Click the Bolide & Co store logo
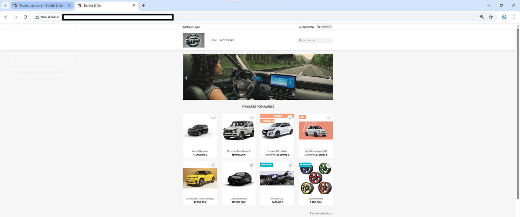520x217 pixels. point(193,40)
